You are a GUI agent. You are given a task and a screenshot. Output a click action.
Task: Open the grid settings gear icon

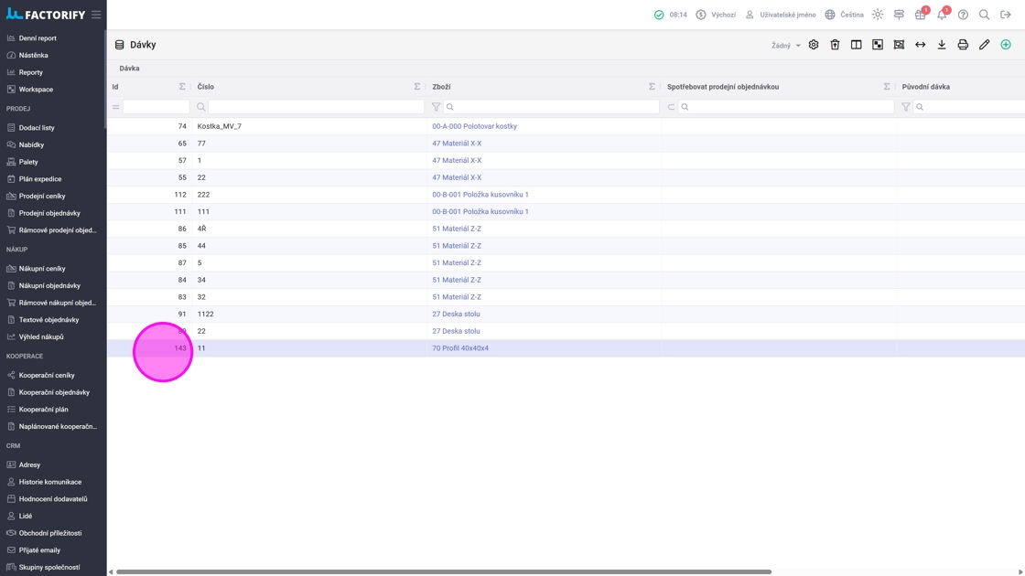(814, 45)
